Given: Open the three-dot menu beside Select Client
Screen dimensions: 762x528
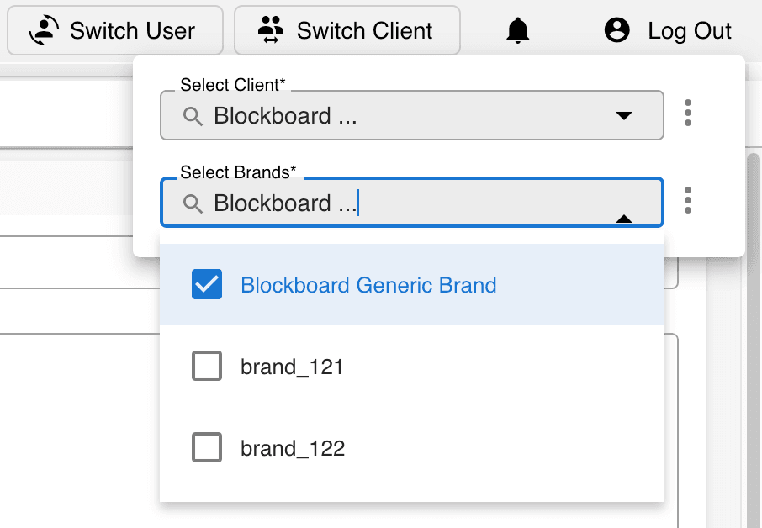Looking at the screenshot, I should [688, 113].
